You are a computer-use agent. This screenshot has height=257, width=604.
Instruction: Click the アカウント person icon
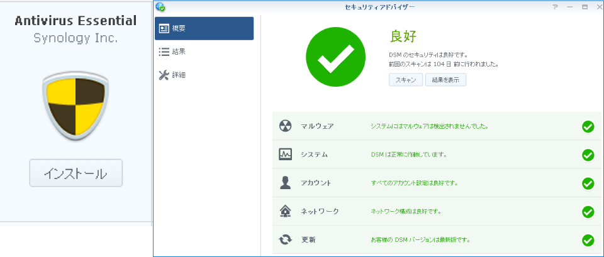click(x=285, y=183)
